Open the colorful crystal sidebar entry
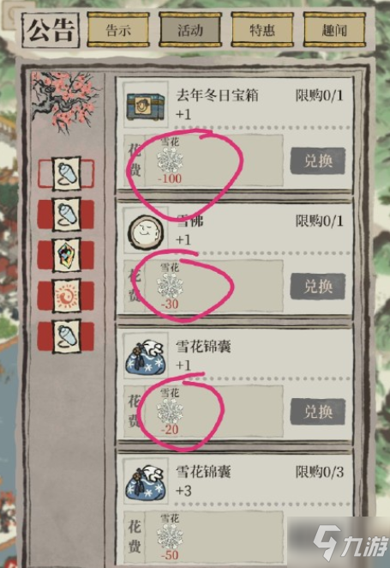This screenshot has width=390, height=568. [x=66, y=255]
